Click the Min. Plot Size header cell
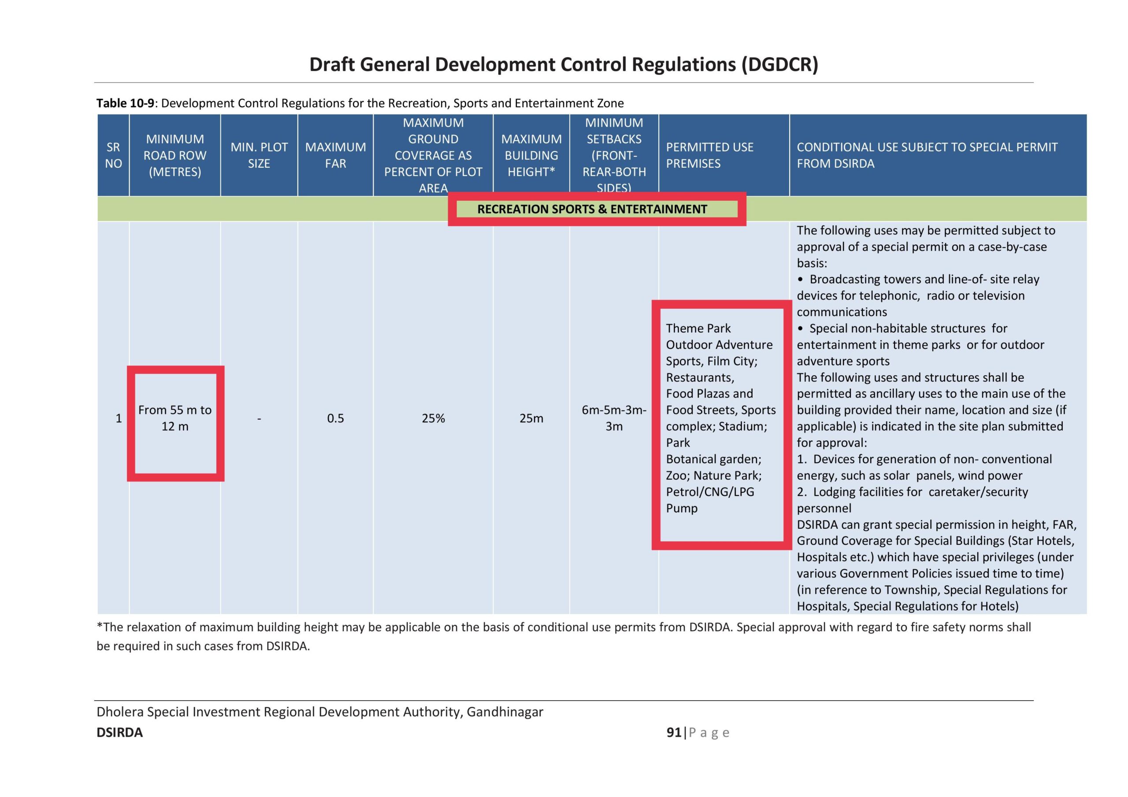This screenshot has height=797, width=1128. (259, 155)
